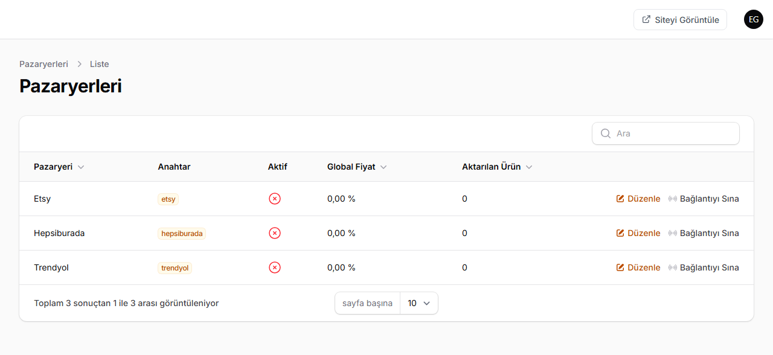773x355 pixels.
Task: Click the Pazaryerleri breadcrumb link
Action: point(43,64)
